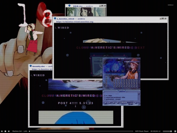Click the 'Machine Girl - Lilith' track title

click(x=20, y=131)
